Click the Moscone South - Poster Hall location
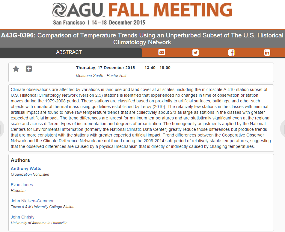The height and width of the screenshot is (232, 285). (x=101, y=75)
